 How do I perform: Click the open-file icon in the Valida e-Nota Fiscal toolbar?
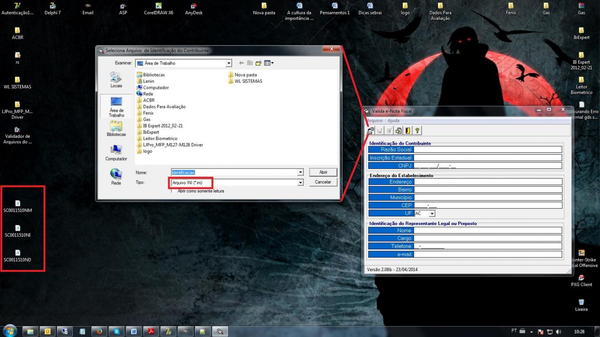371,131
